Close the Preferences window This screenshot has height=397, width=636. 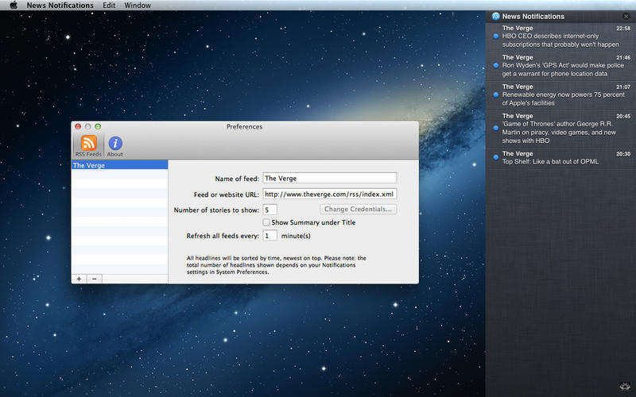[78, 126]
